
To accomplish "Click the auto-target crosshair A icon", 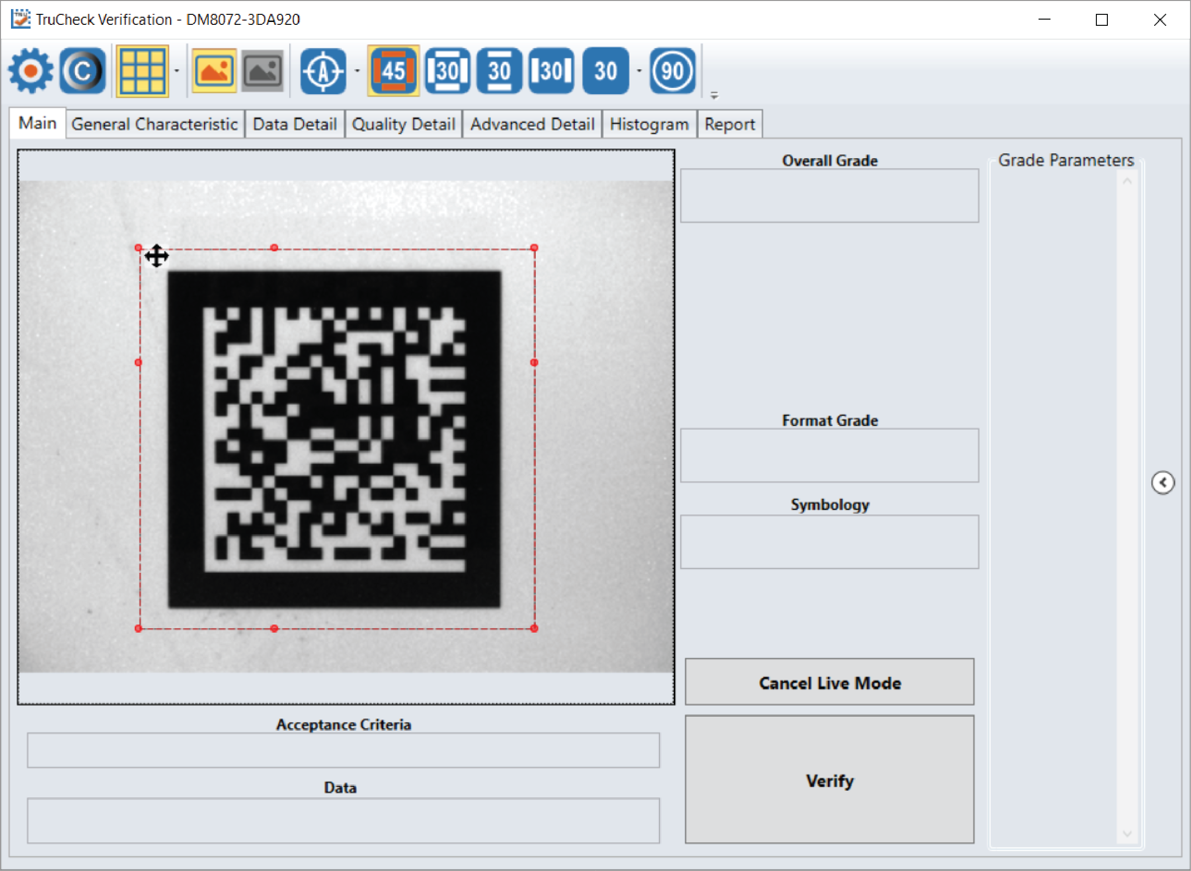I will pos(323,71).
